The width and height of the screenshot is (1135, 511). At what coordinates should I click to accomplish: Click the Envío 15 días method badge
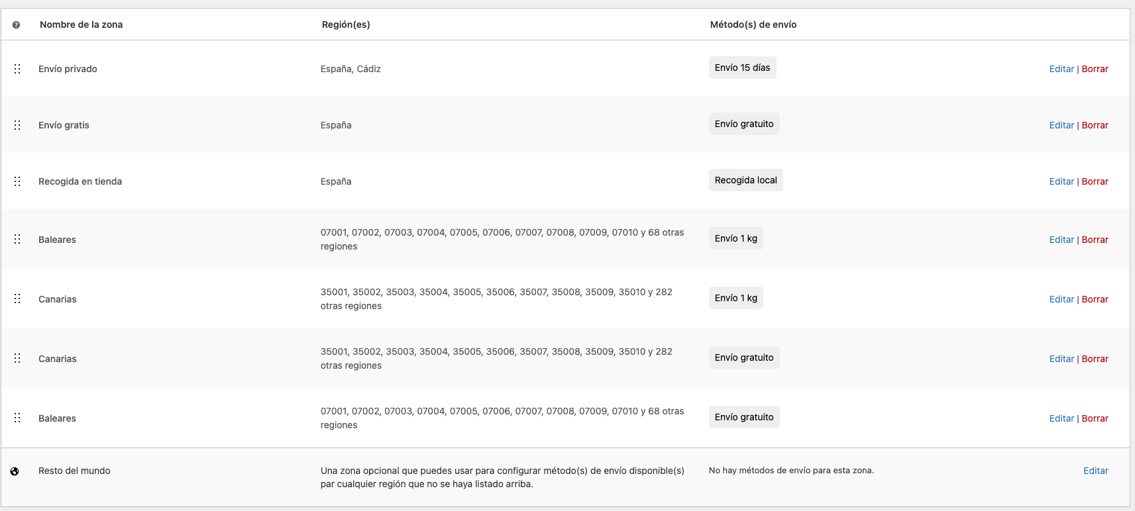coord(742,68)
